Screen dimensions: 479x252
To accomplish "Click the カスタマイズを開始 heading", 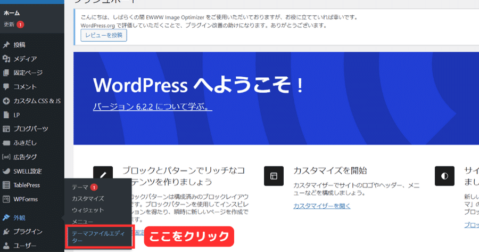I will click(330, 170).
